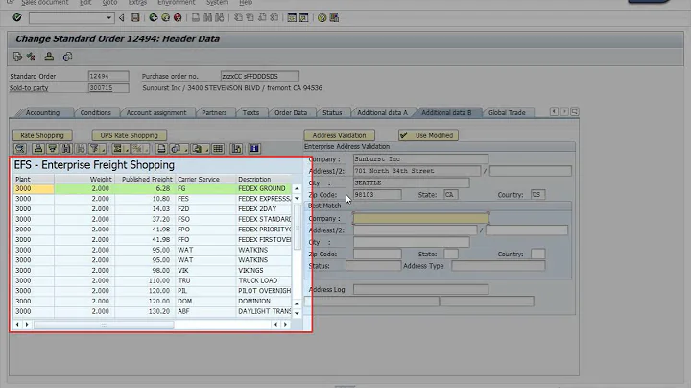Screen dimensions: 691x388
Task: Open the Sales document menu
Action: [x=45, y=3]
